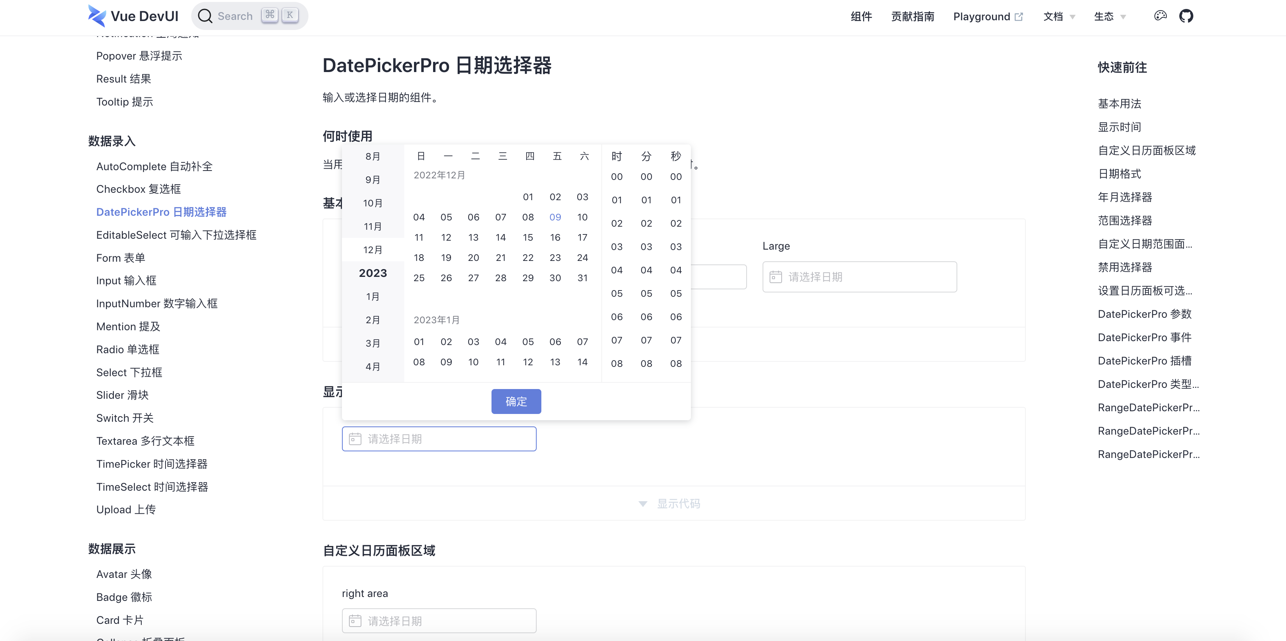Screen dimensions: 1286x641
Task: Click the calendar icon in Large date input
Action: pos(776,277)
